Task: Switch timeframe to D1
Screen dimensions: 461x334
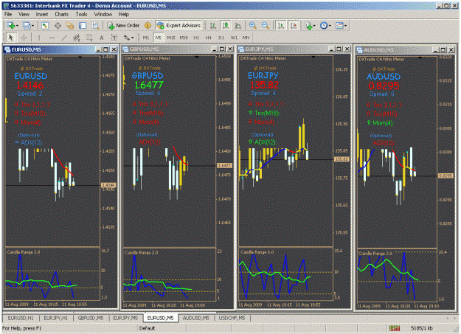Action: pyautogui.click(x=221, y=38)
